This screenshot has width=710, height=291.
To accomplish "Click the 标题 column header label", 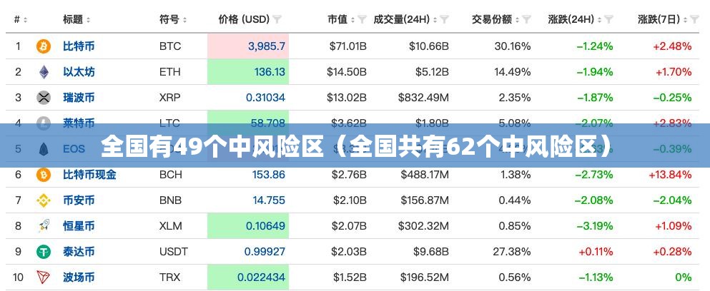I will tap(73, 19).
